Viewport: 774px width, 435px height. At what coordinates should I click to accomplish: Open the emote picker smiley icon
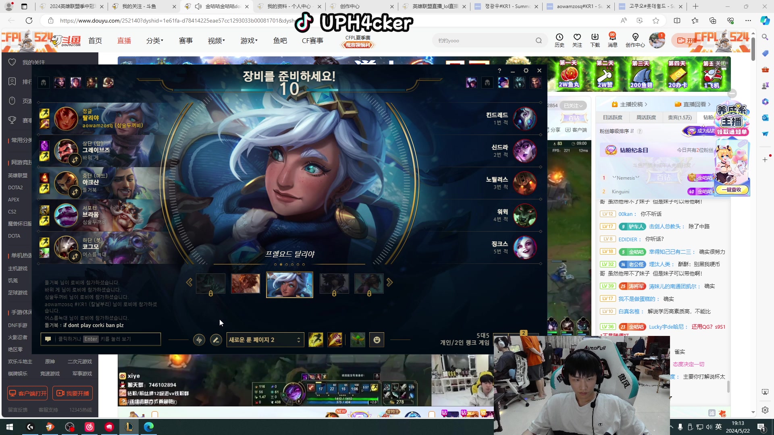pyautogui.click(x=377, y=340)
